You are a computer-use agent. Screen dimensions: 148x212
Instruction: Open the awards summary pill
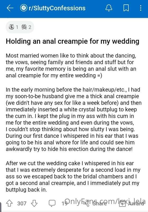[x=20, y=27]
